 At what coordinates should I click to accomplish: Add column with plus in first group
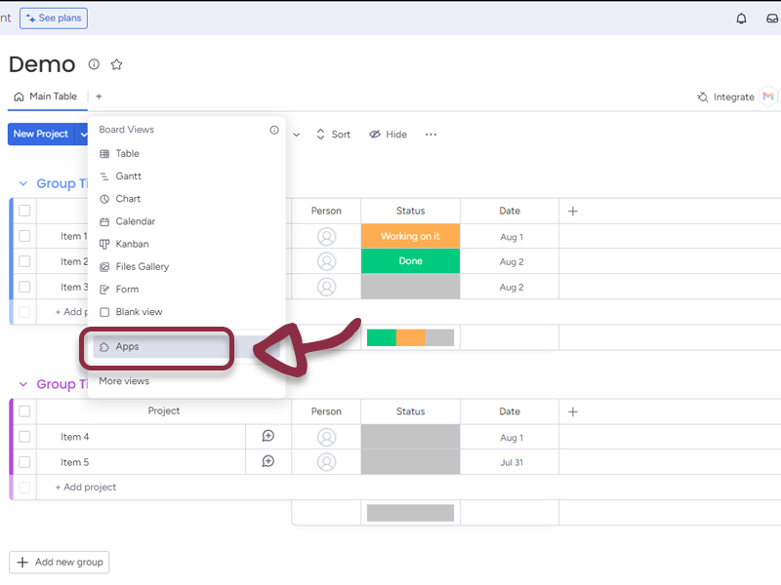(x=573, y=211)
